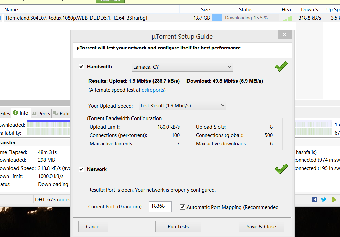Screen dimensions: 340x237
Task: Click the Downloaded 298 MB value
Action: [x=46, y=160]
